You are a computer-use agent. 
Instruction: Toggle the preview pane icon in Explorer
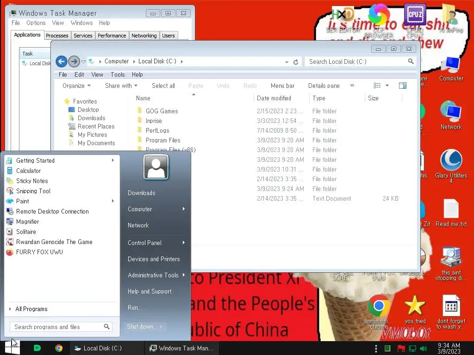[403, 86]
